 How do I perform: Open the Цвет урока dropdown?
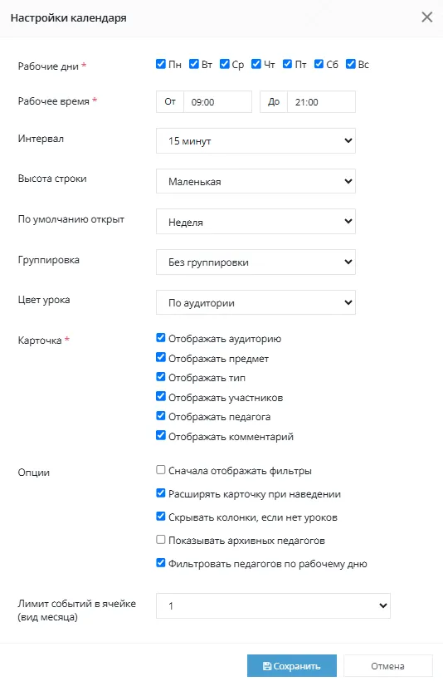coord(256,302)
